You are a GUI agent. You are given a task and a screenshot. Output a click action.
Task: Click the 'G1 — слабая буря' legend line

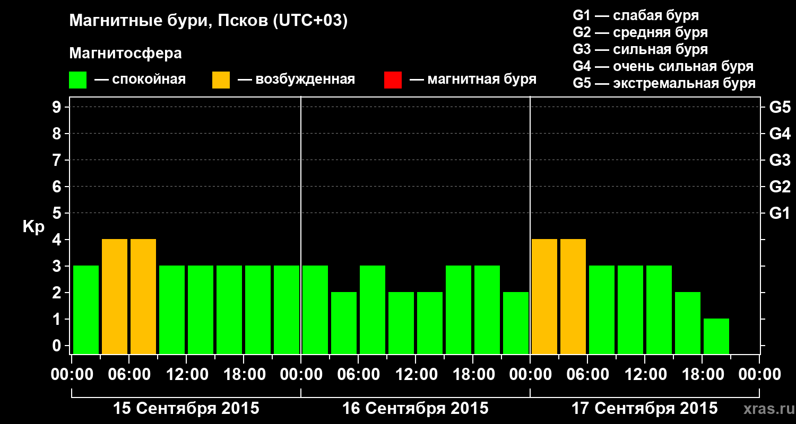636,15
